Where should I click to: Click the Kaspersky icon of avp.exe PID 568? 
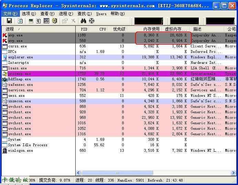tap(5, 41)
